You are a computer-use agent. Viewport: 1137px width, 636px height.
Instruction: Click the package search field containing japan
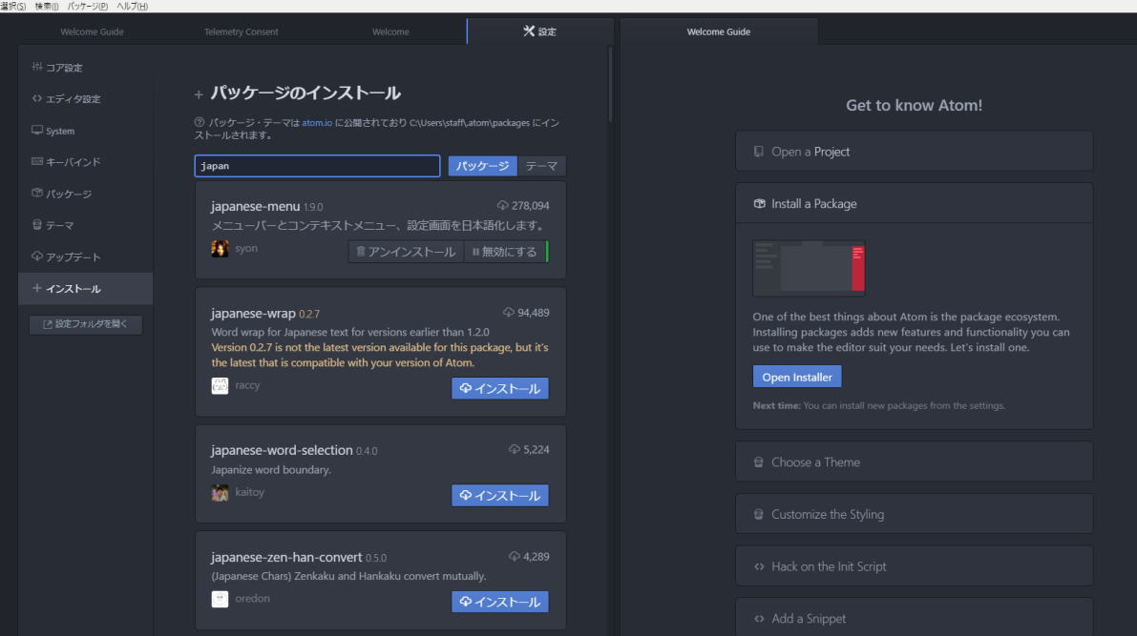(x=317, y=166)
